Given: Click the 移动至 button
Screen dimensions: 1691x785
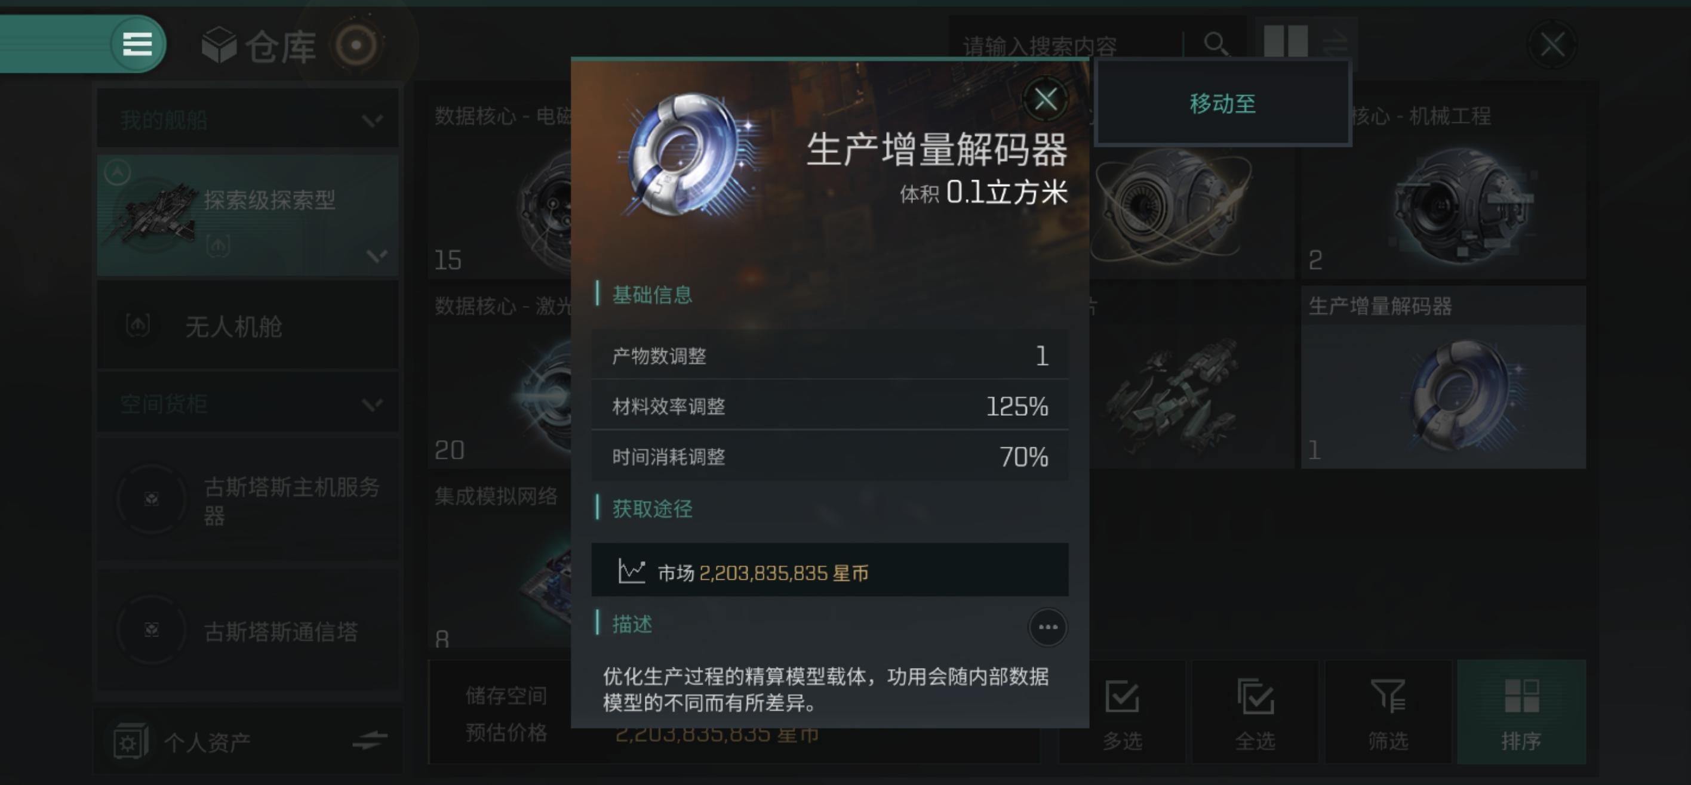Looking at the screenshot, I should point(1222,103).
